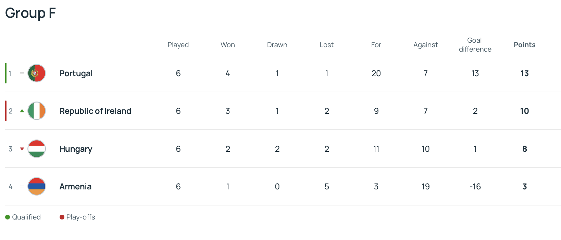
Task: Click the Points column header
Action: tap(524, 45)
